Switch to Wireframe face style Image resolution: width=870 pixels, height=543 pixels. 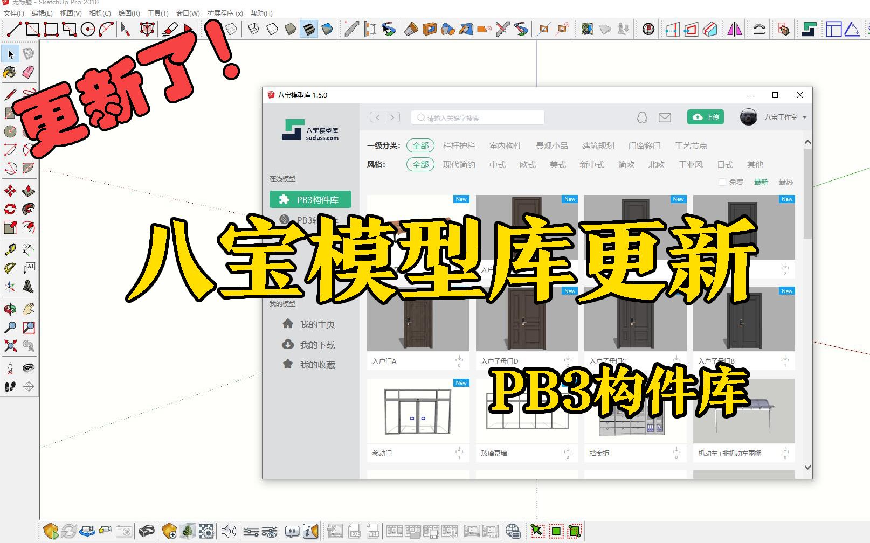[x=253, y=29]
